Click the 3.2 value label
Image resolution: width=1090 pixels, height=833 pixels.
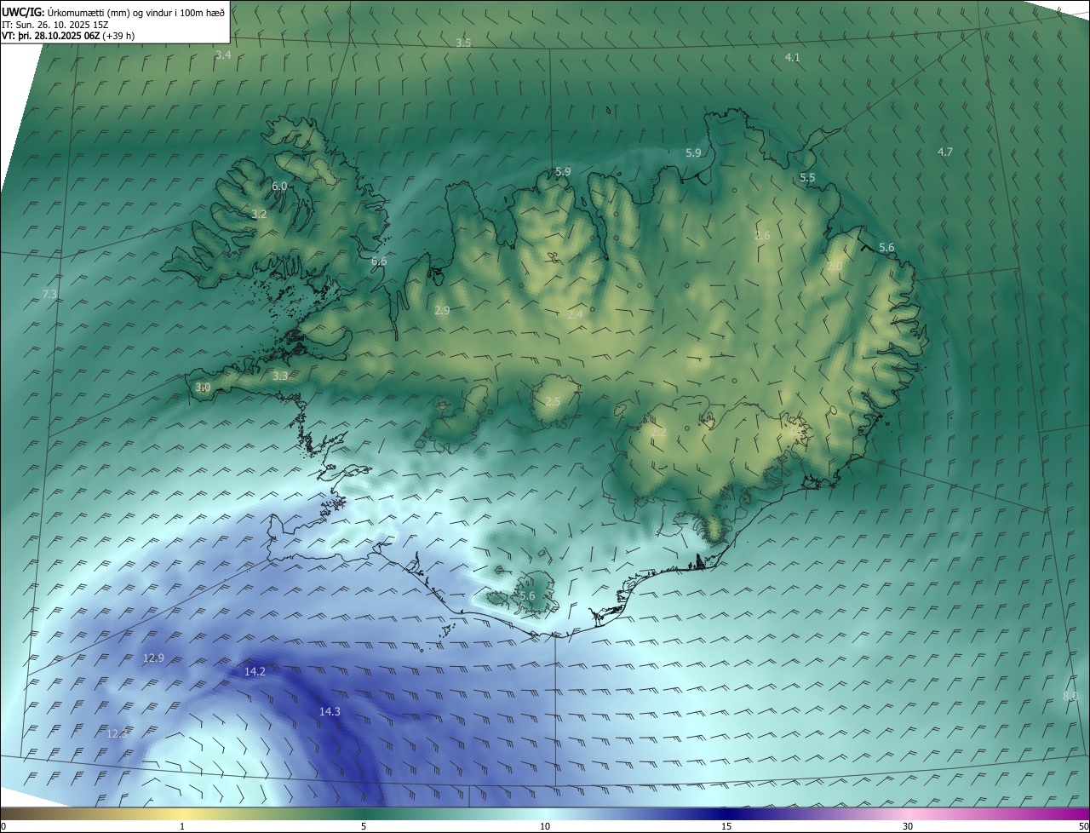(259, 214)
